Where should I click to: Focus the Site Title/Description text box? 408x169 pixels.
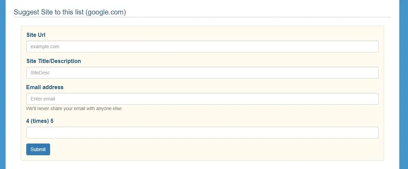click(x=202, y=73)
